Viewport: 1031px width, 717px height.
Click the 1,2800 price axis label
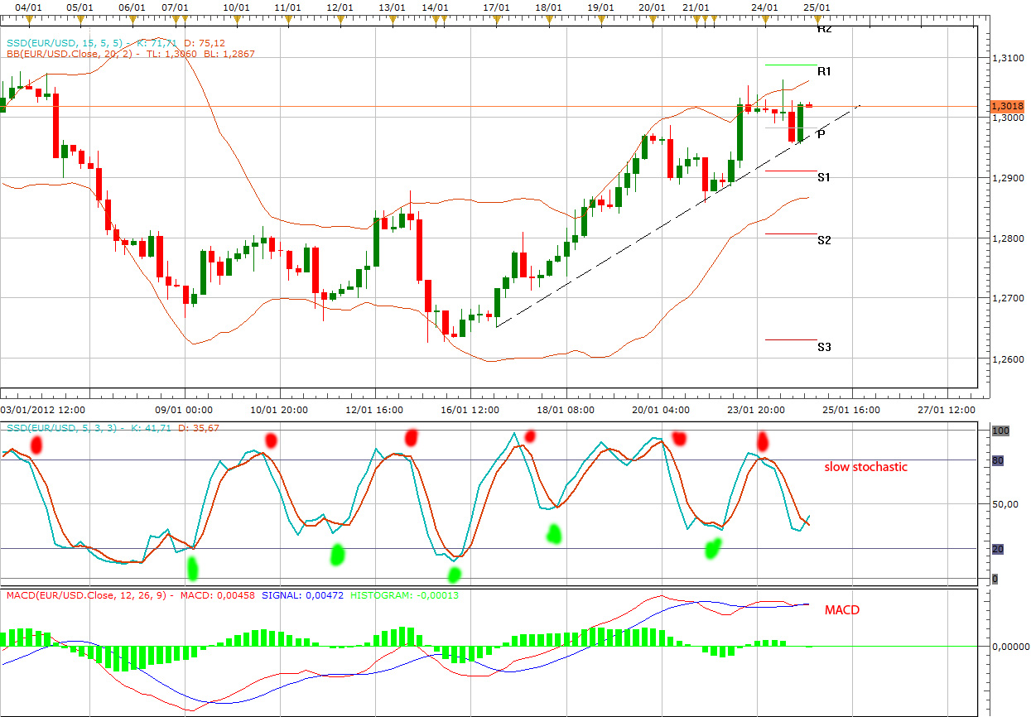click(x=1006, y=238)
